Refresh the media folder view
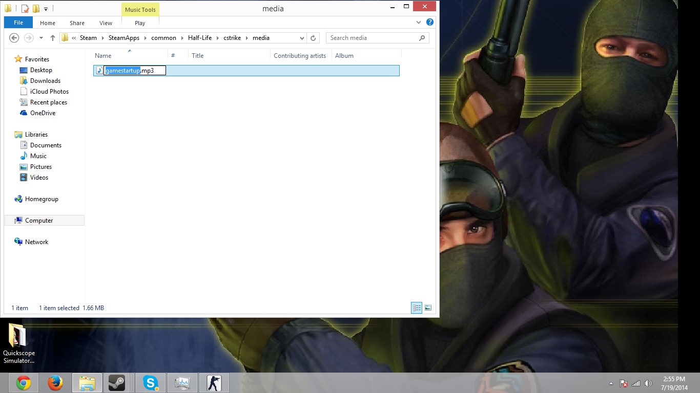The image size is (700, 393). pos(313,38)
